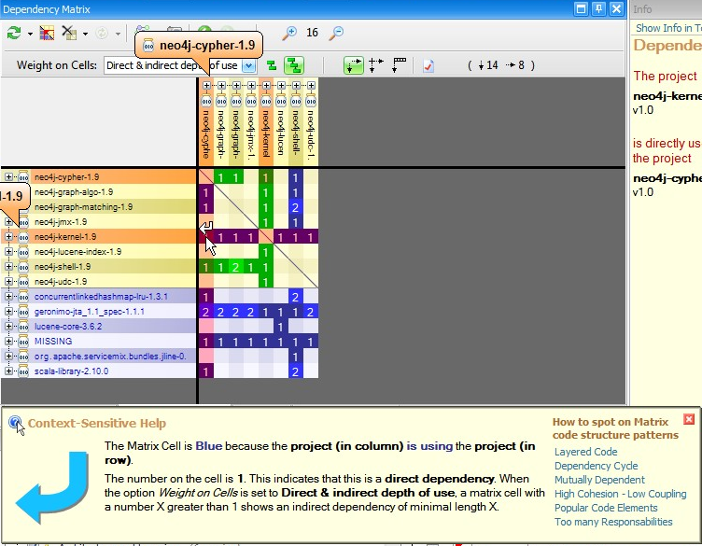Screen dimensions: 702x546
Task: Expand the neo4j-kernel column header
Action: pyautogui.click(x=266, y=85)
